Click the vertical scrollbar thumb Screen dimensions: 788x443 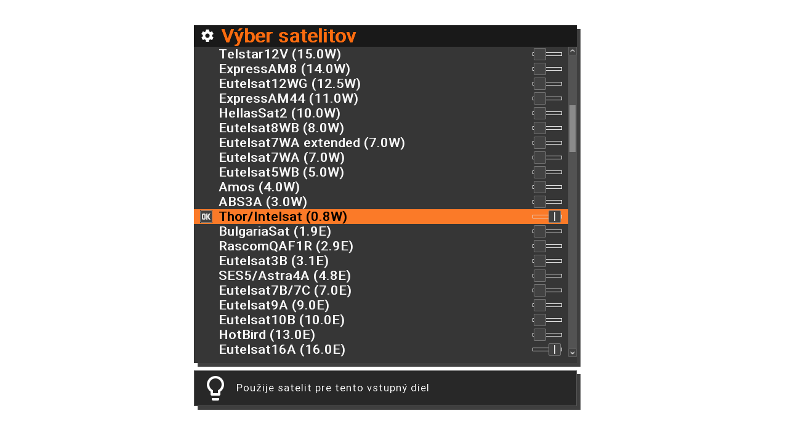pyautogui.click(x=573, y=129)
